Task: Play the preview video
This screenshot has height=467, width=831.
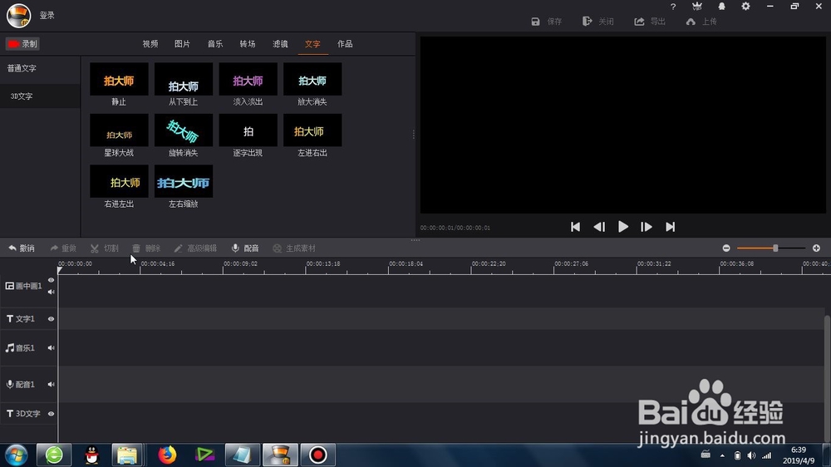Action: [623, 227]
